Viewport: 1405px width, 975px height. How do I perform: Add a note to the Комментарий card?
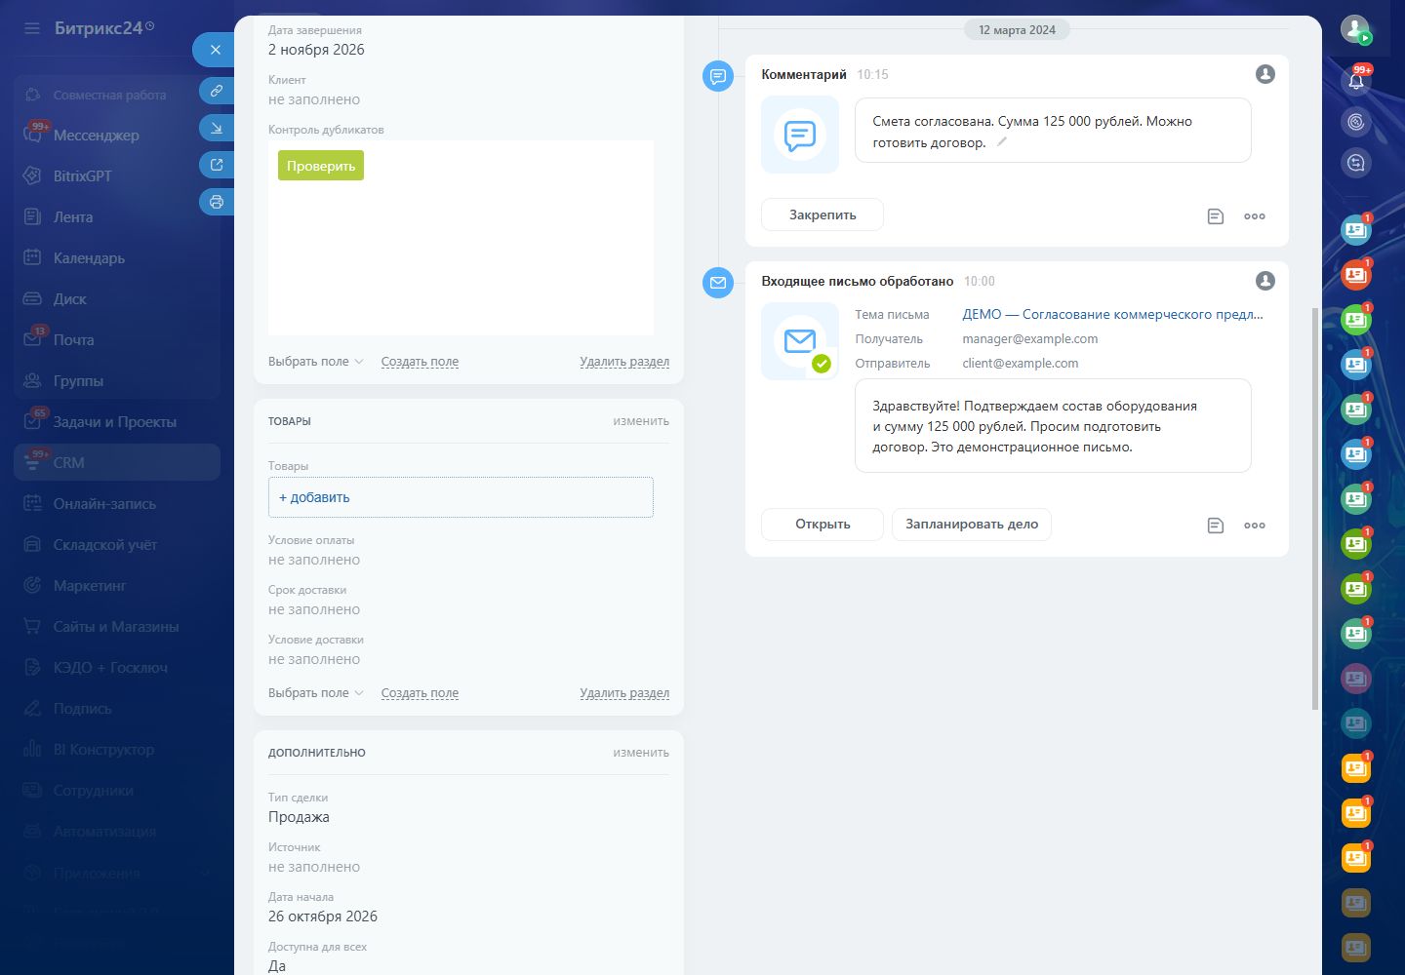1216,216
